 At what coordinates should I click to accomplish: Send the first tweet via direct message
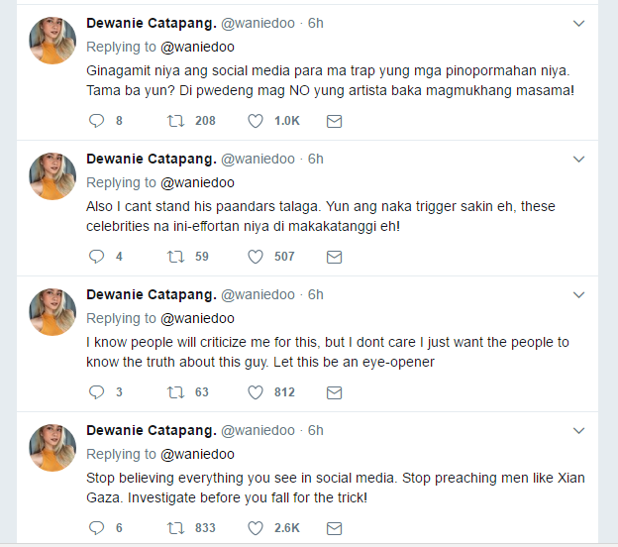pyautogui.click(x=334, y=120)
